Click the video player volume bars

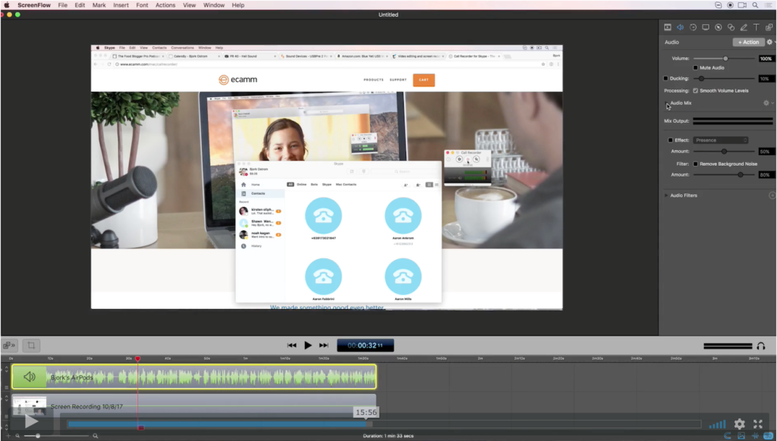point(717,424)
